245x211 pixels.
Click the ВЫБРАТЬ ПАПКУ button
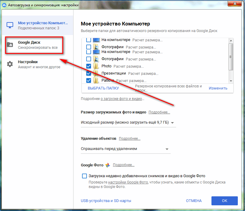(103, 88)
